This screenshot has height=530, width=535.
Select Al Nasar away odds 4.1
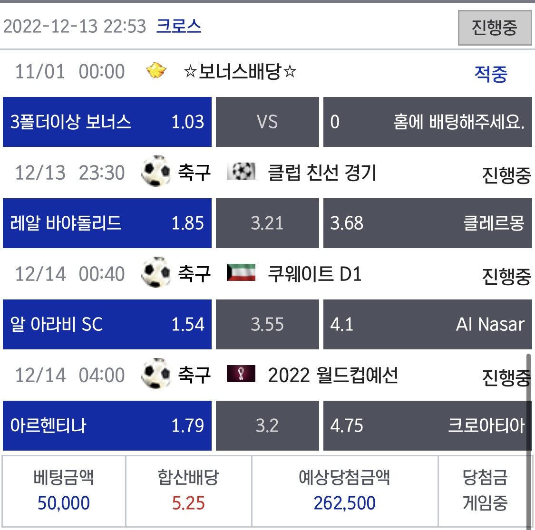tap(428, 324)
